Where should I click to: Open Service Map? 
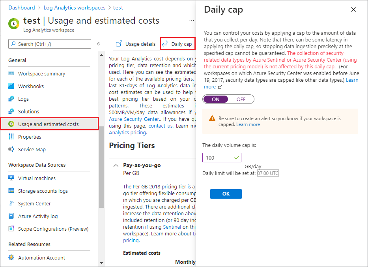tap(32, 149)
